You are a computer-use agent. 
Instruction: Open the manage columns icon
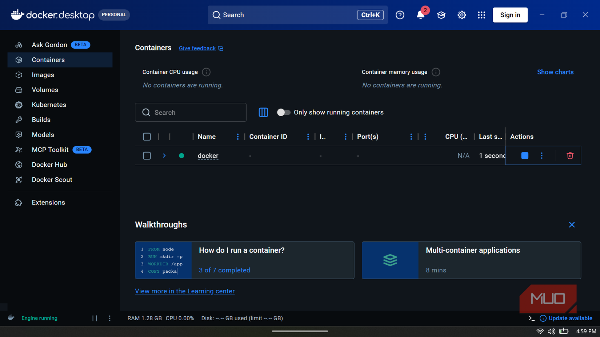[263, 112]
